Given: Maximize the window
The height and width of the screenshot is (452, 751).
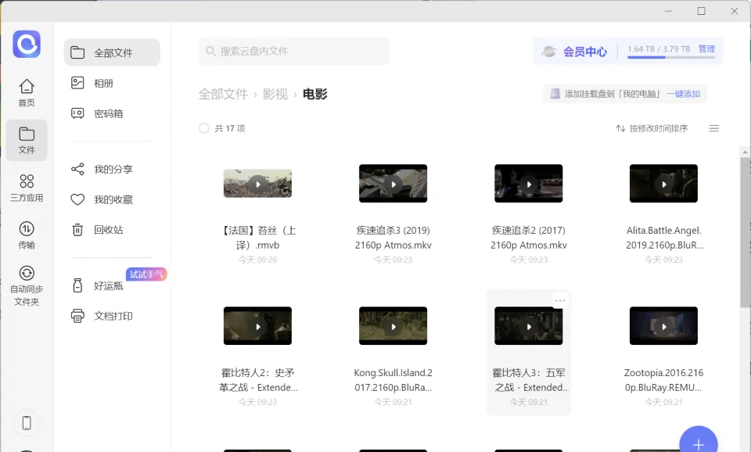Looking at the screenshot, I should point(701,10).
